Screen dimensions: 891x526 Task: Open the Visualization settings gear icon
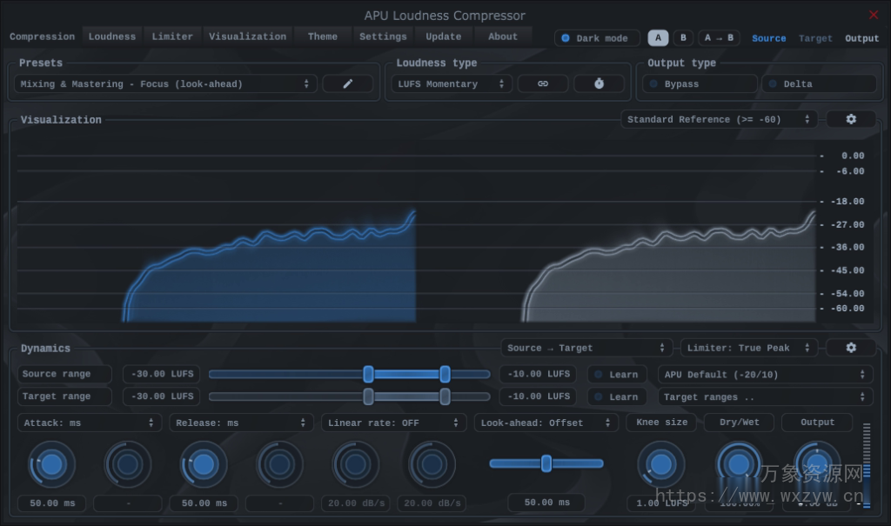(851, 119)
